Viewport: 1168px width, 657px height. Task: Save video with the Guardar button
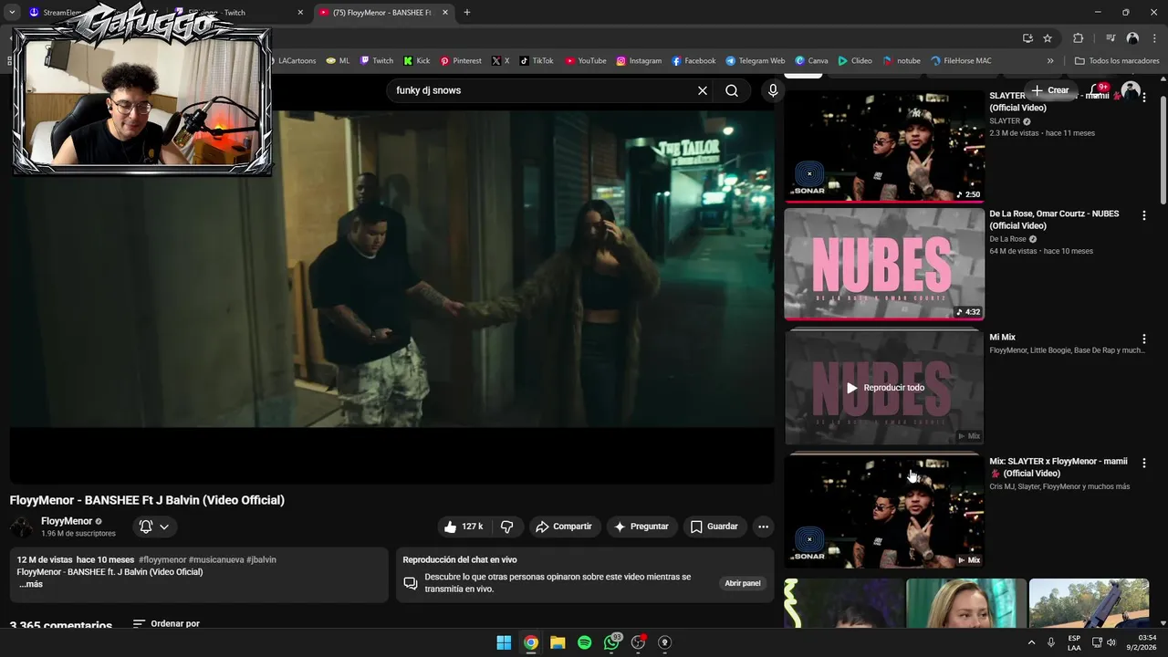pyautogui.click(x=714, y=527)
